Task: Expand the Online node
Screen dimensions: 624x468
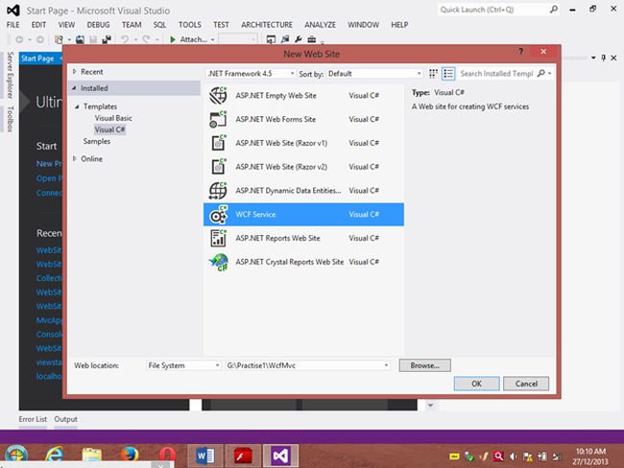Action: (75, 158)
